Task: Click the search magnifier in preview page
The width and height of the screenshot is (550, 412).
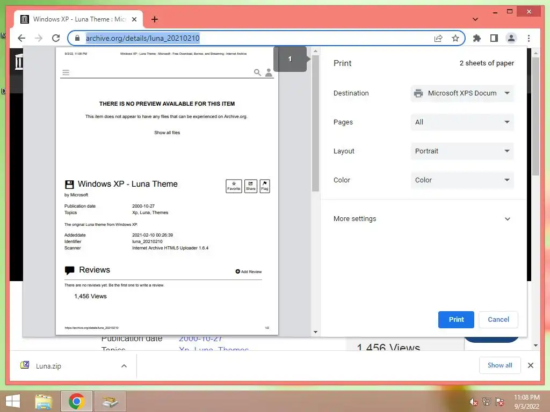Action: coord(257,72)
